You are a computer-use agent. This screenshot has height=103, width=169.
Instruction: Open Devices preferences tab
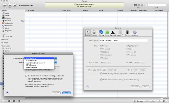click(x=127, y=33)
